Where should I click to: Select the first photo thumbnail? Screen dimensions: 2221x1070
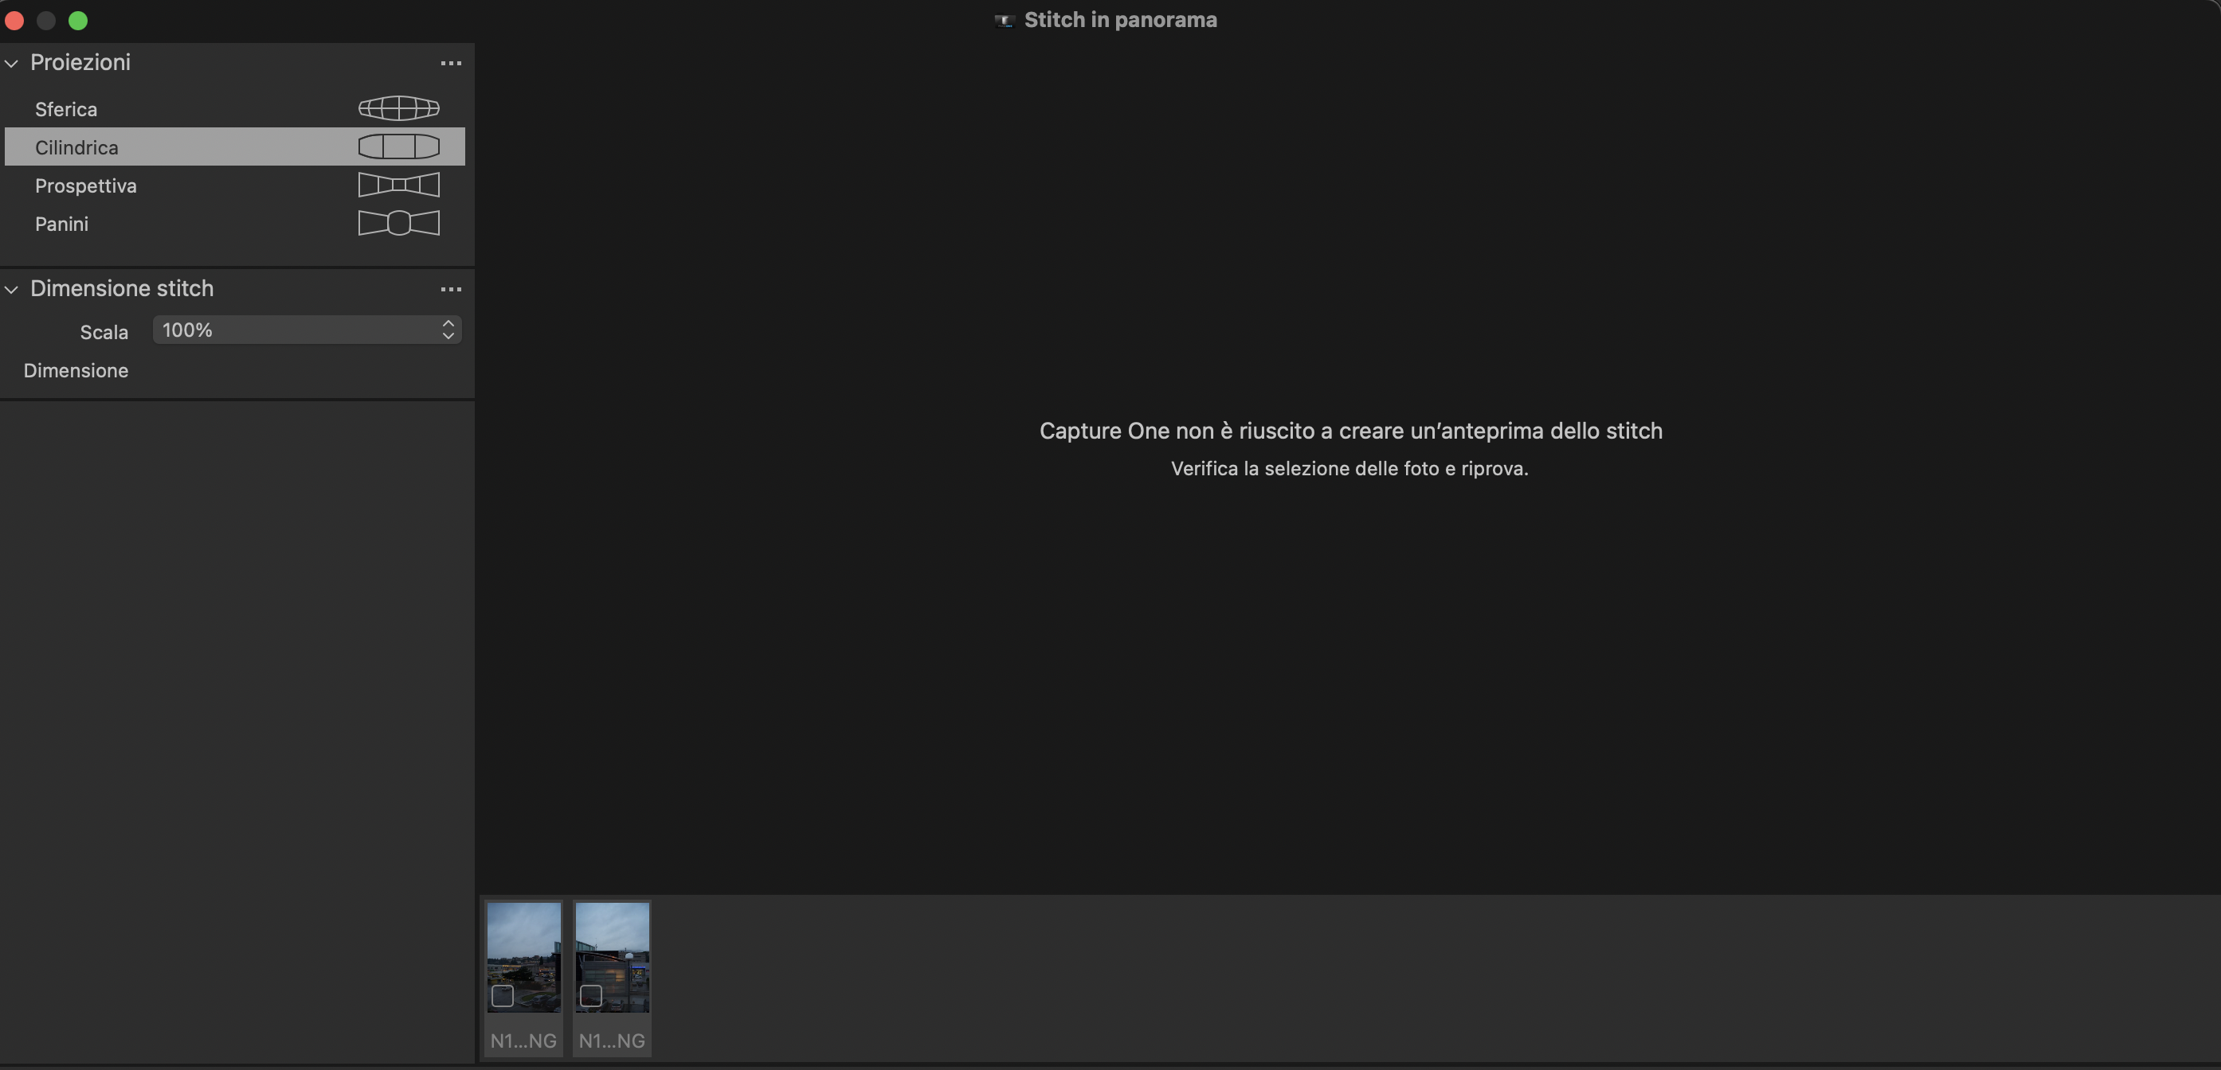click(523, 957)
